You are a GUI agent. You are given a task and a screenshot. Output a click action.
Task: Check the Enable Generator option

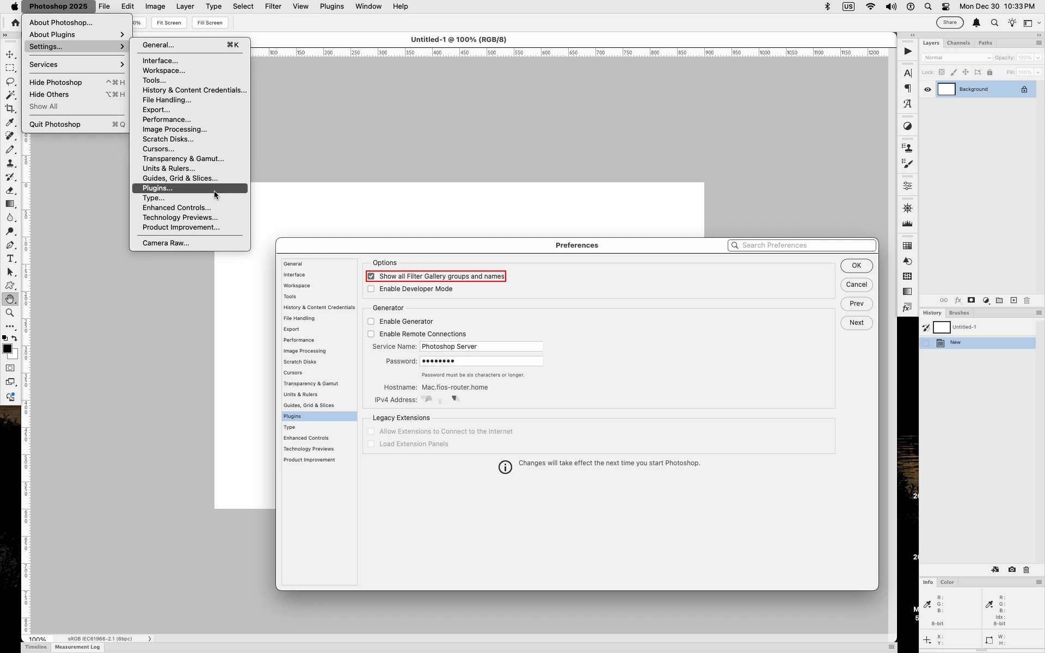pyautogui.click(x=371, y=322)
